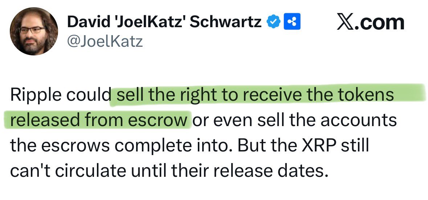Open the David 'JoelKatz' Schwartz display name
The height and width of the screenshot is (200, 428).
tap(164, 23)
